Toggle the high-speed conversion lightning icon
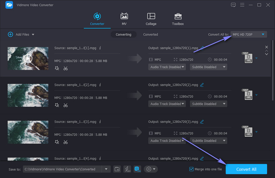 [x=127, y=169]
